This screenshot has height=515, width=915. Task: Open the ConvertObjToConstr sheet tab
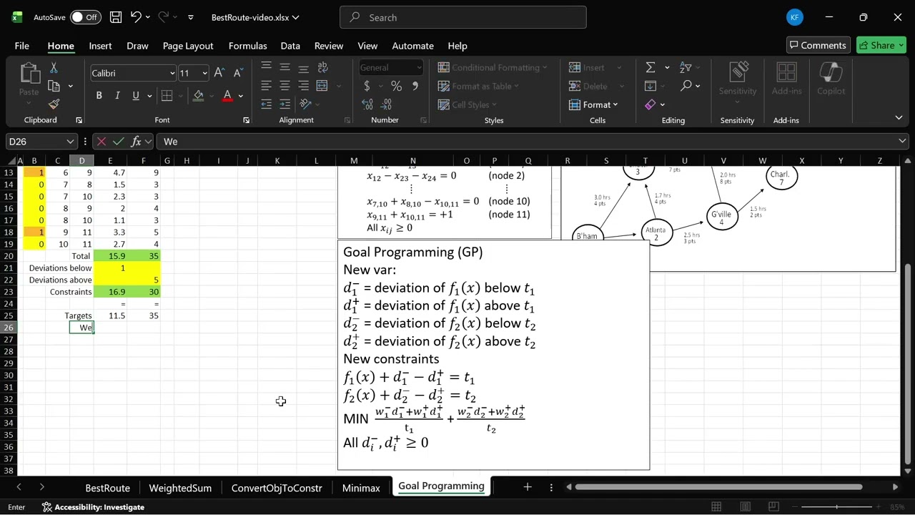click(x=277, y=488)
